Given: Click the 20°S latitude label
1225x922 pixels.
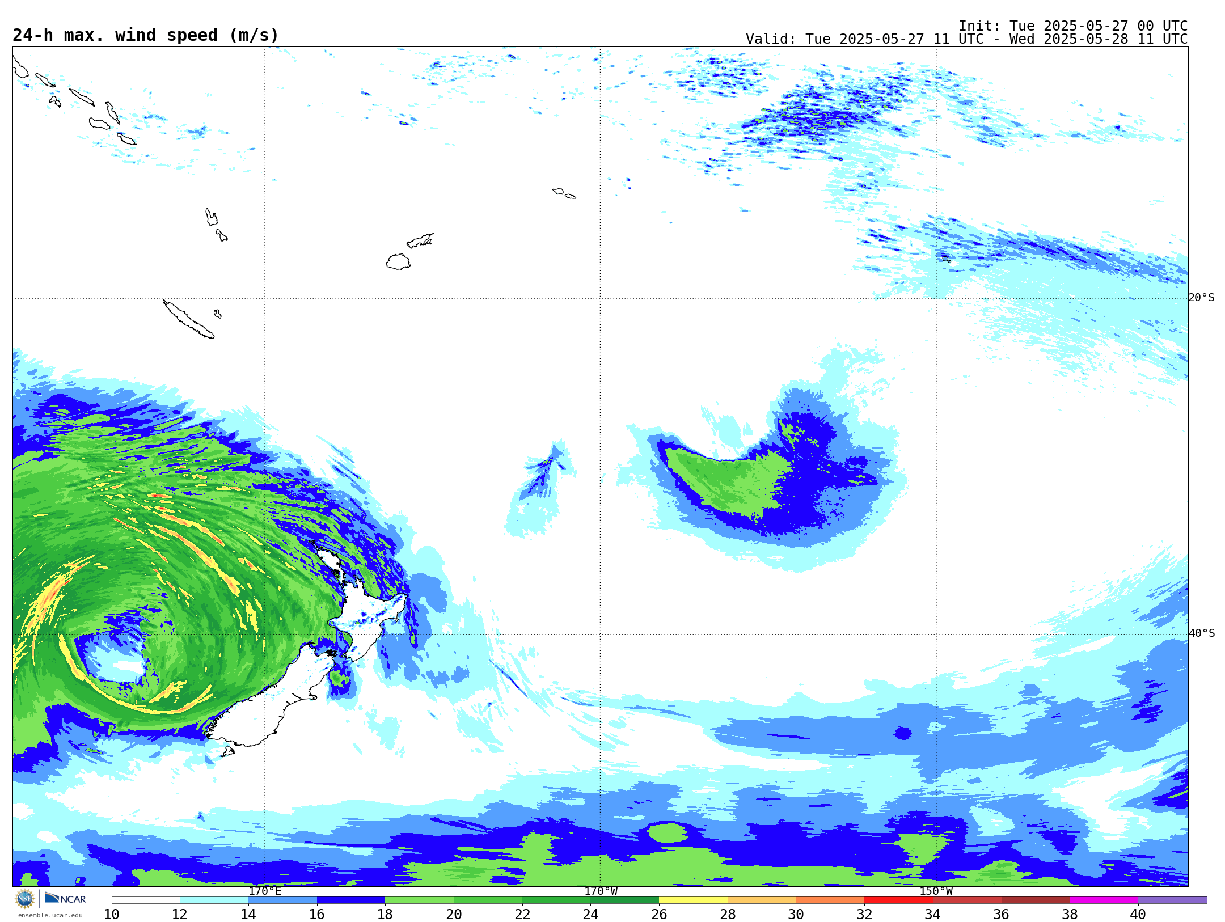Looking at the screenshot, I should (x=1201, y=298).
